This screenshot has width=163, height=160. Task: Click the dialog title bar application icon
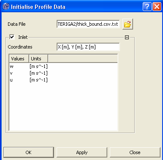tap(6, 6)
